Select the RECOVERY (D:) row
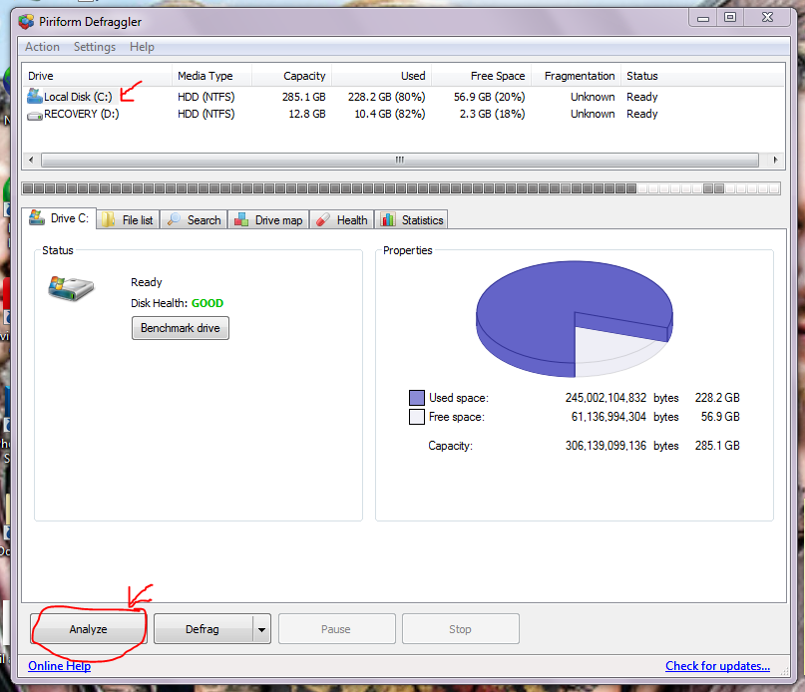 pos(403,114)
